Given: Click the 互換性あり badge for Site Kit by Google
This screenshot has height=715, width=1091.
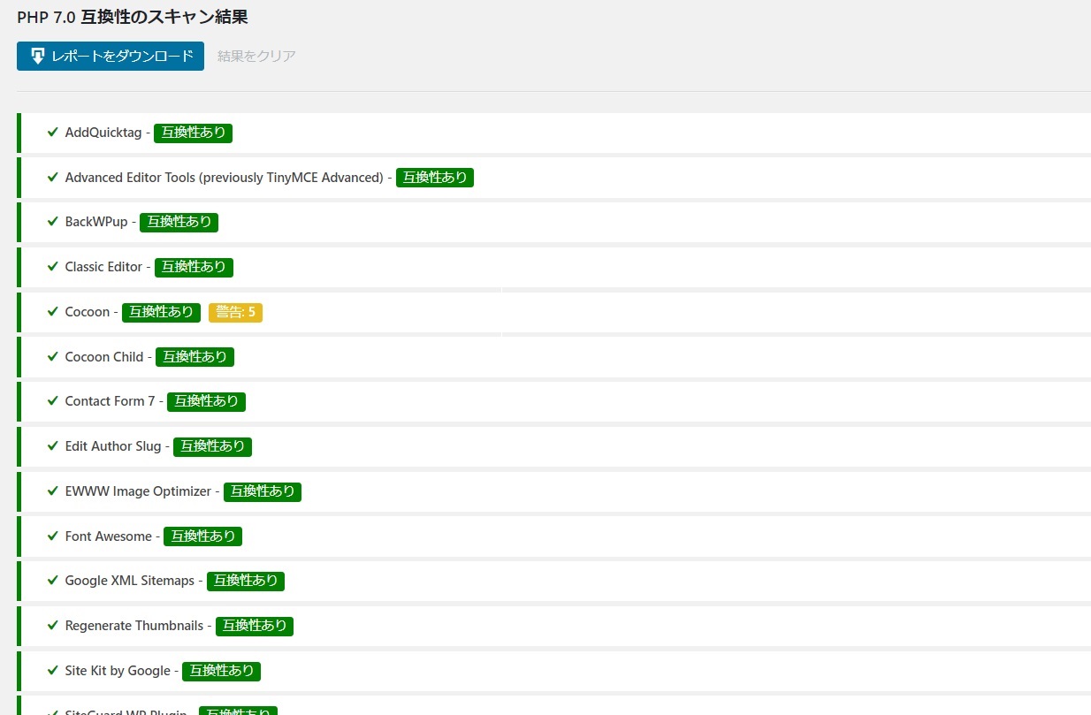Looking at the screenshot, I should (x=221, y=671).
